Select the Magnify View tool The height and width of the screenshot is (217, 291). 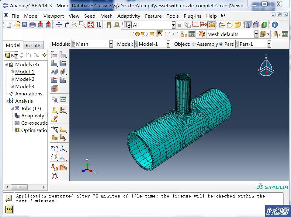[x=74, y=25]
